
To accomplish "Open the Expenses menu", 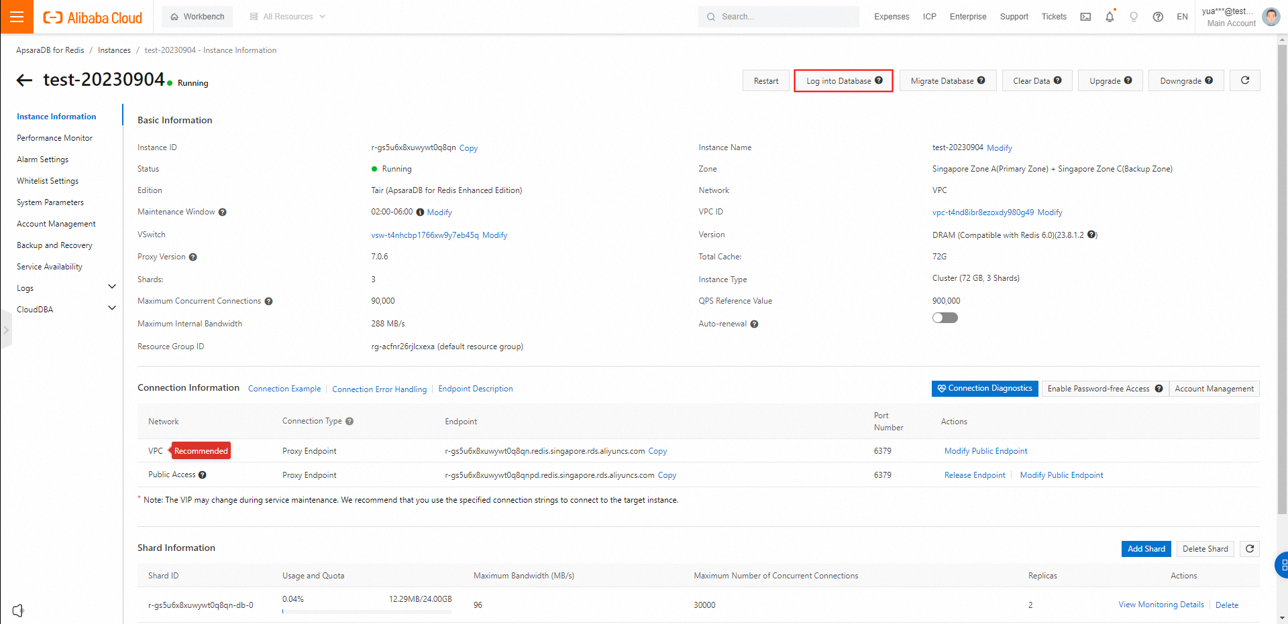I will [892, 17].
